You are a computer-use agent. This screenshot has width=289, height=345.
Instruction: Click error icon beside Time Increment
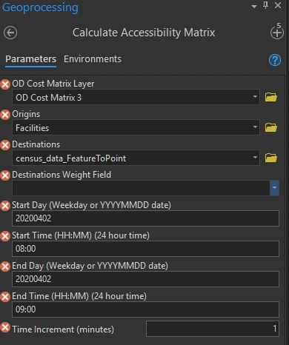click(x=5, y=327)
